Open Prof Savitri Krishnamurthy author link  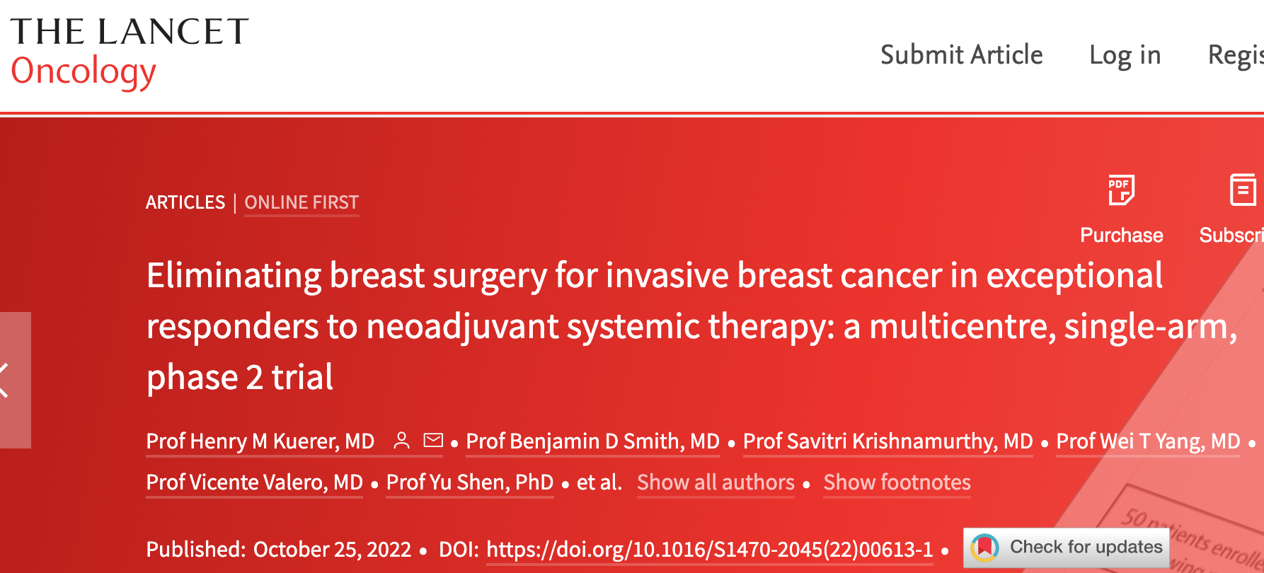point(887,441)
